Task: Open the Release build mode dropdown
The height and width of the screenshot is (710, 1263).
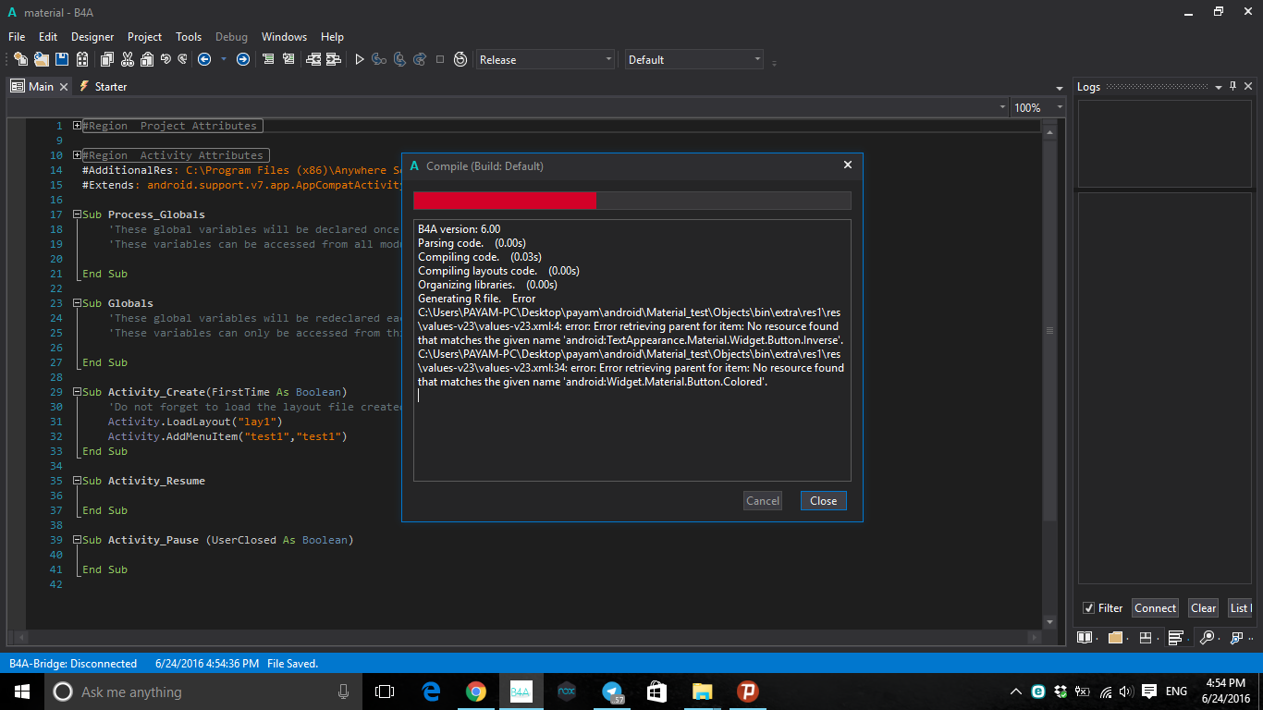Action: coord(546,59)
